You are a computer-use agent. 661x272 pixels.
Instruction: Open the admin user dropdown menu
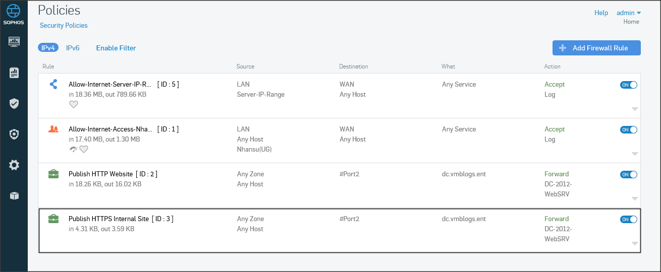(629, 13)
